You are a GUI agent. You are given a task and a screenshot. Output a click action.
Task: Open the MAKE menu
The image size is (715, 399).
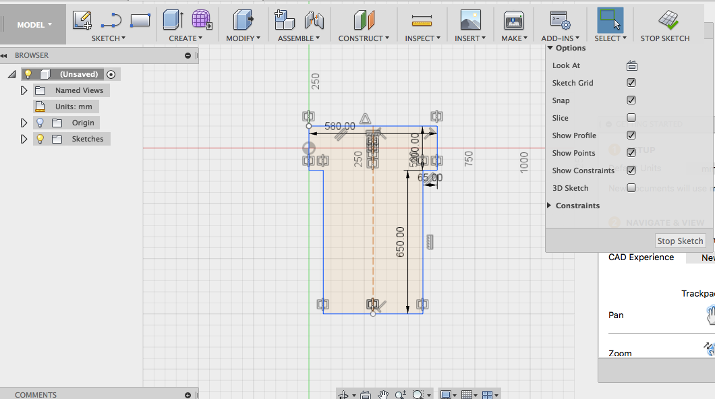pyautogui.click(x=514, y=38)
